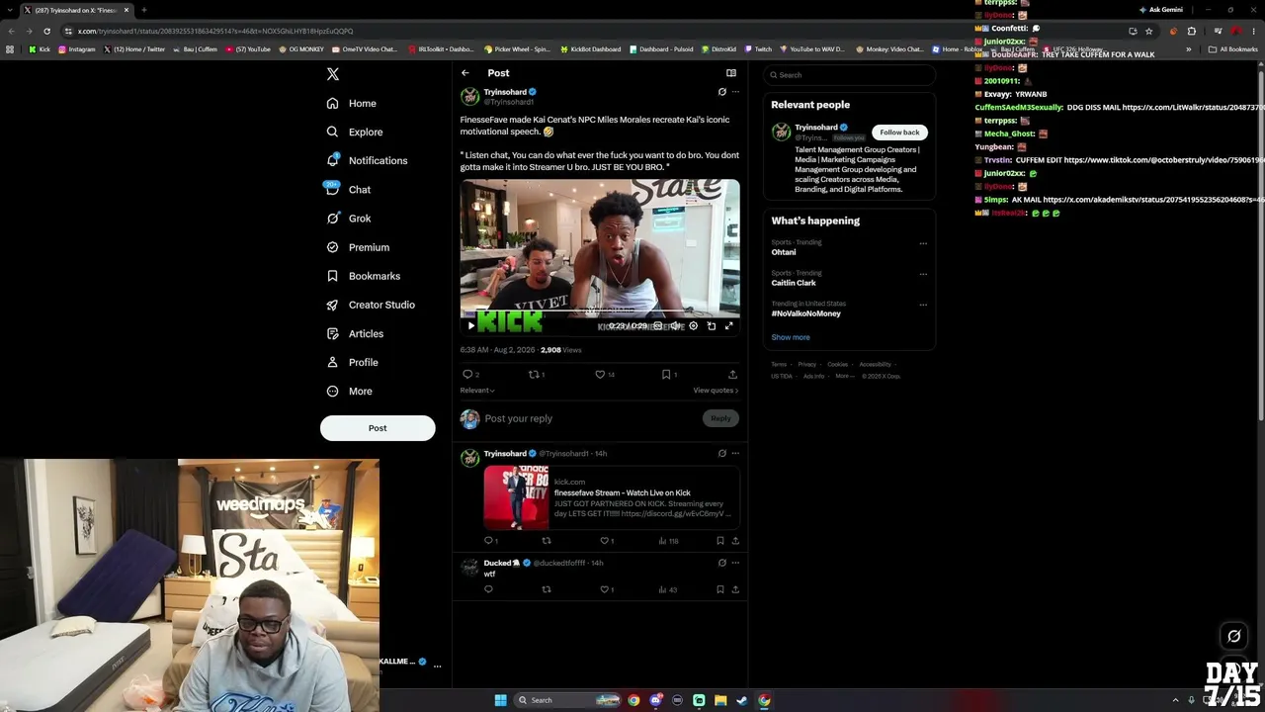The height and width of the screenshot is (712, 1265).
Task: Open Windows Start menu
Action: (501, 700)
